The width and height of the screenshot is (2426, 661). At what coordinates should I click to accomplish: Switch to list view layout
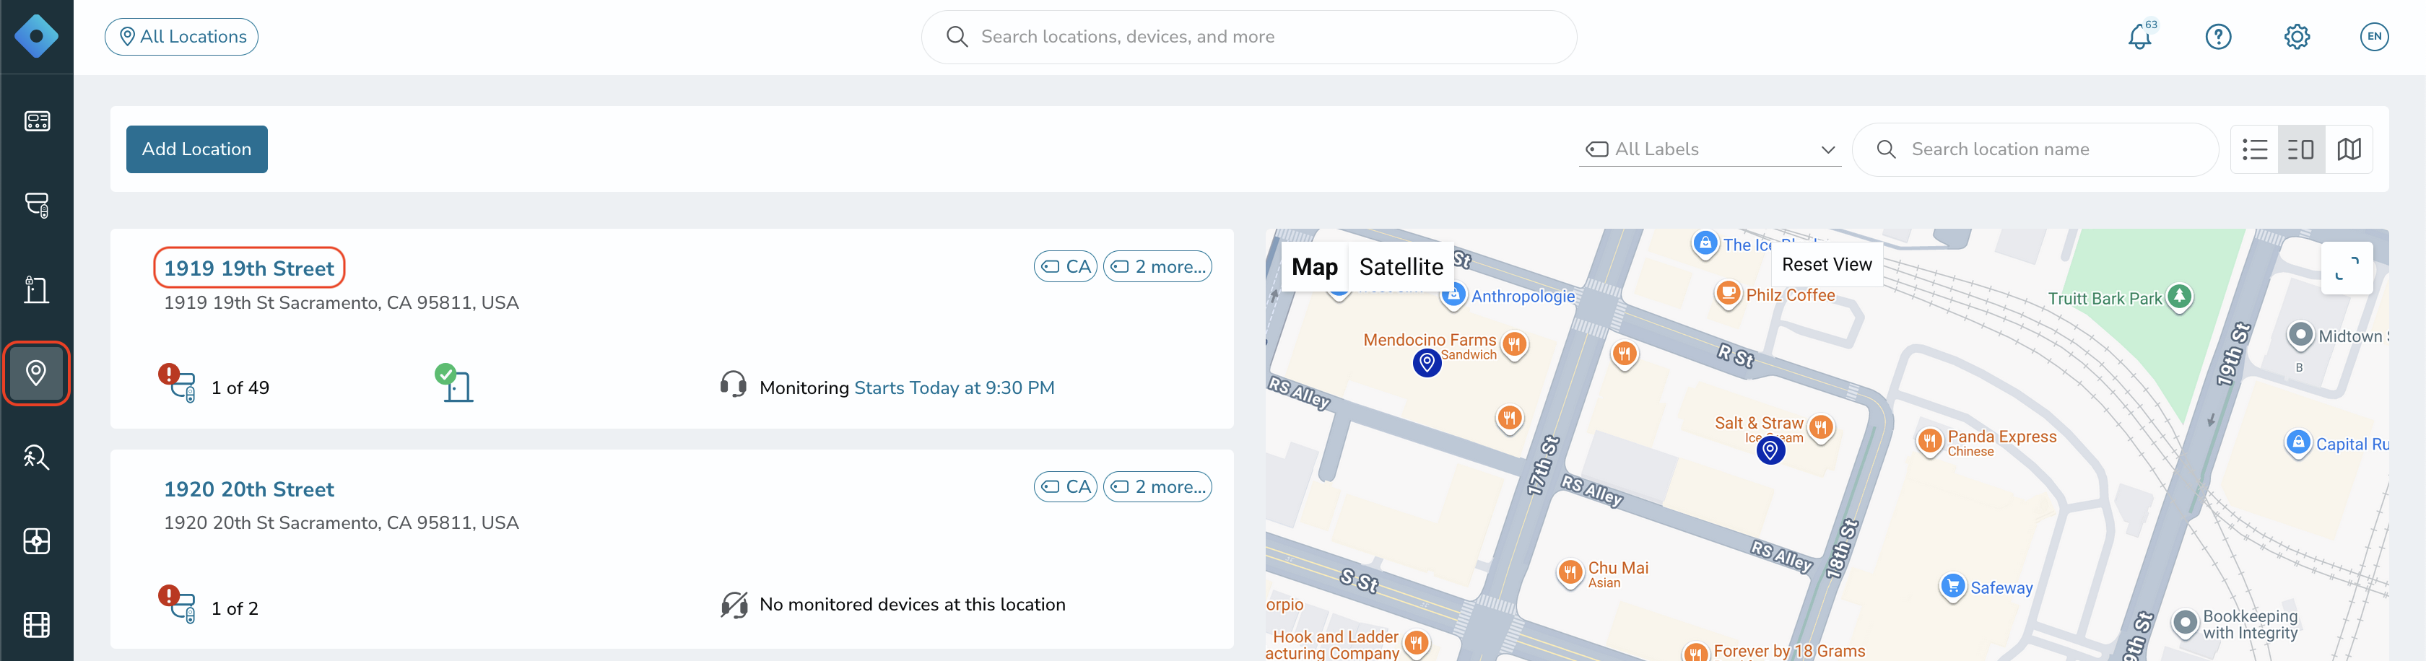(x=2255, y=149)
